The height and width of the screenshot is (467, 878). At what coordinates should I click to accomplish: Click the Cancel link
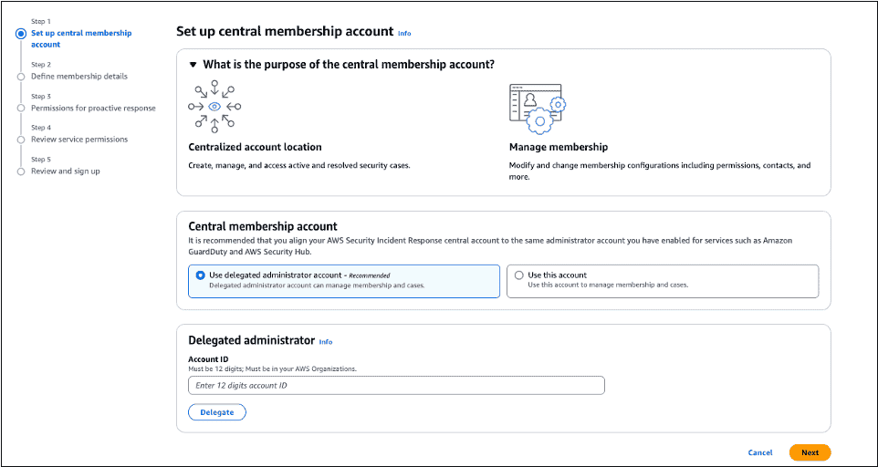[x=759, y=452]
